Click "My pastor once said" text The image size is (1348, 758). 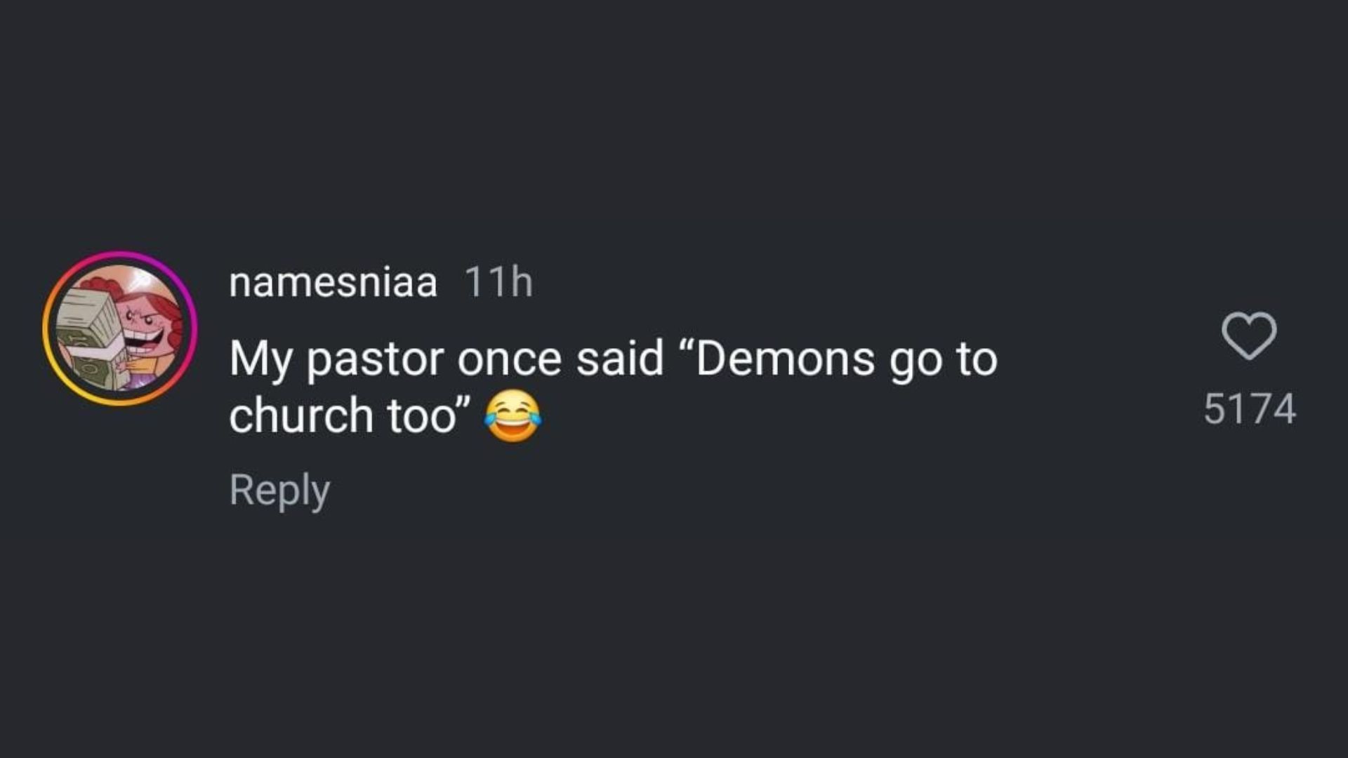pyautogui.click(x=446, y=359)
